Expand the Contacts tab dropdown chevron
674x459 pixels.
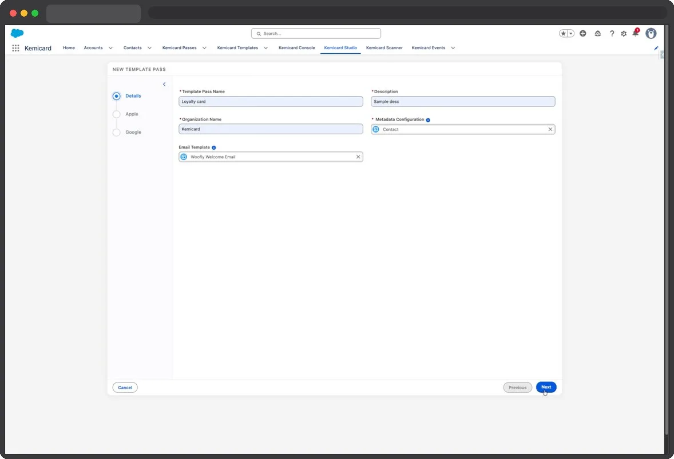(x=149, y=48)
